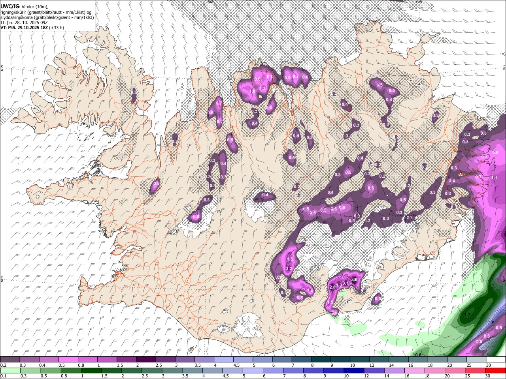Viewport: 506px width, 379px height.
Task: Pick lower legend green swatch starting at 0.5
Action: (51, 370)
